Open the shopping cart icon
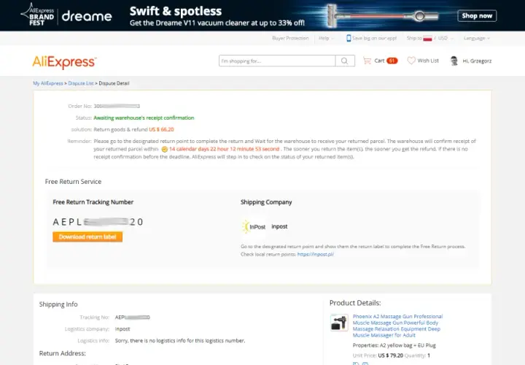Screen dimensions: 525x365 click(x=367, y=61)
